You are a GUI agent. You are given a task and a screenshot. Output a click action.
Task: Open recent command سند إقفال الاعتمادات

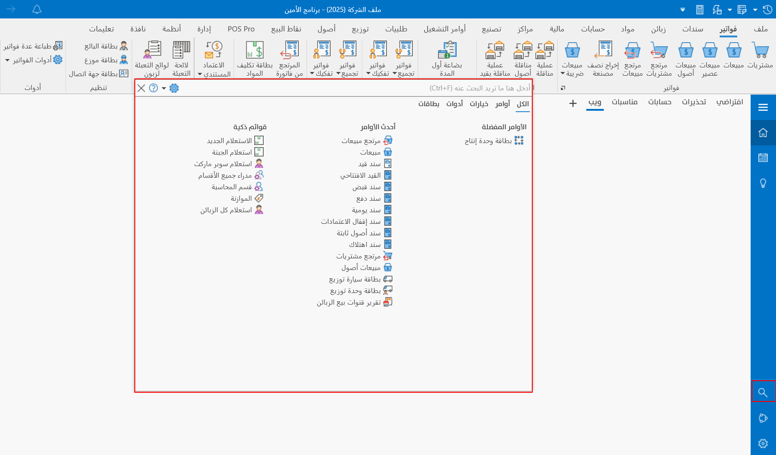coord(356,222)
